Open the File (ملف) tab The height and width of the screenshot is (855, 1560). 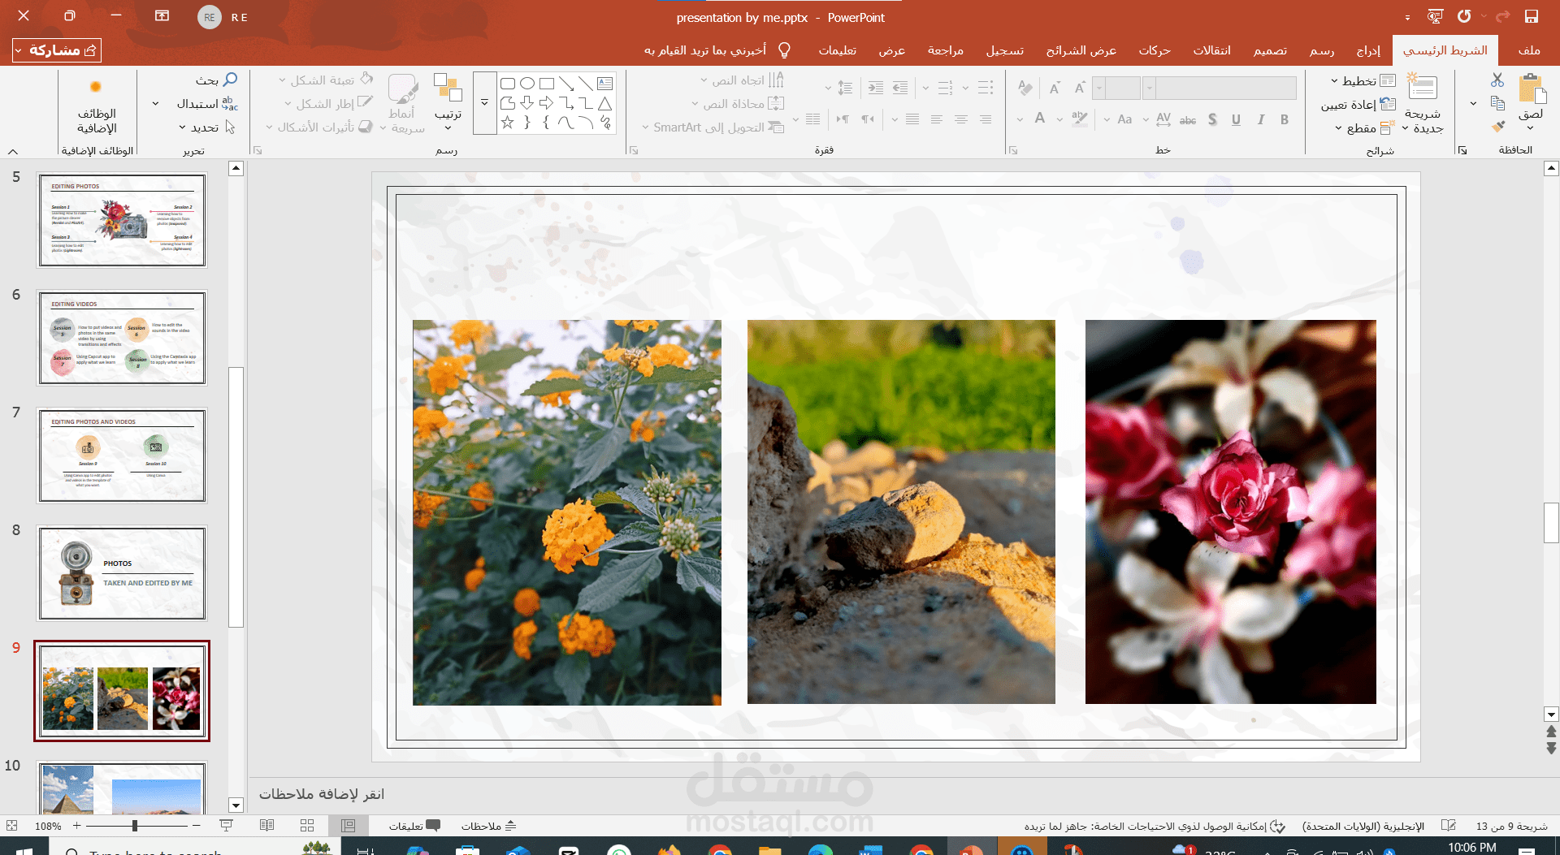[x=1528, y=50]
